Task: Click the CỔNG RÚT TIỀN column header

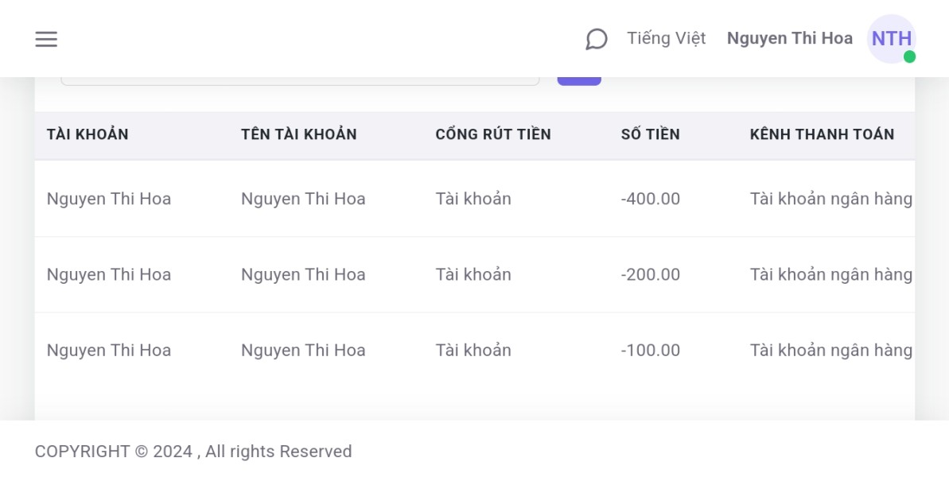Action: (492, 134)
